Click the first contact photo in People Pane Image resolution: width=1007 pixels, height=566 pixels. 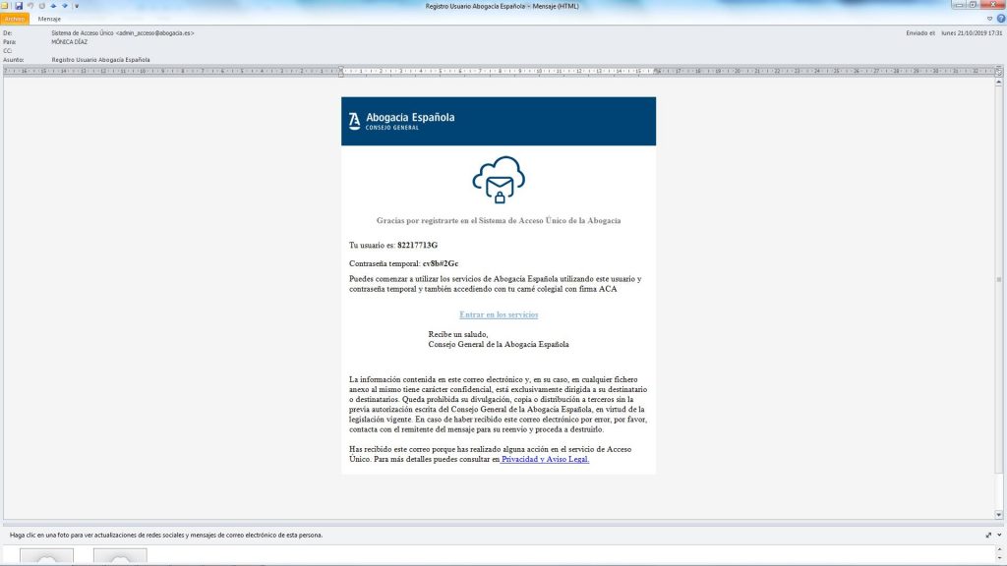coord(46,556)
